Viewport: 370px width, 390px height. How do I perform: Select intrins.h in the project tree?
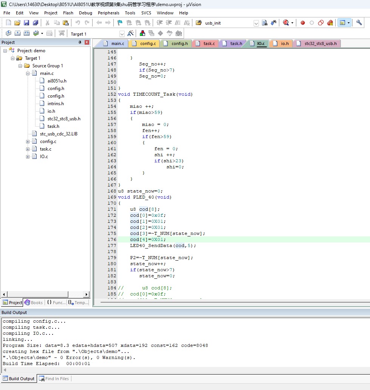pyautogui.click(x=56, y=104)
